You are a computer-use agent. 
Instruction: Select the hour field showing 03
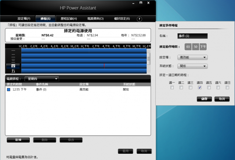point(188,47)
